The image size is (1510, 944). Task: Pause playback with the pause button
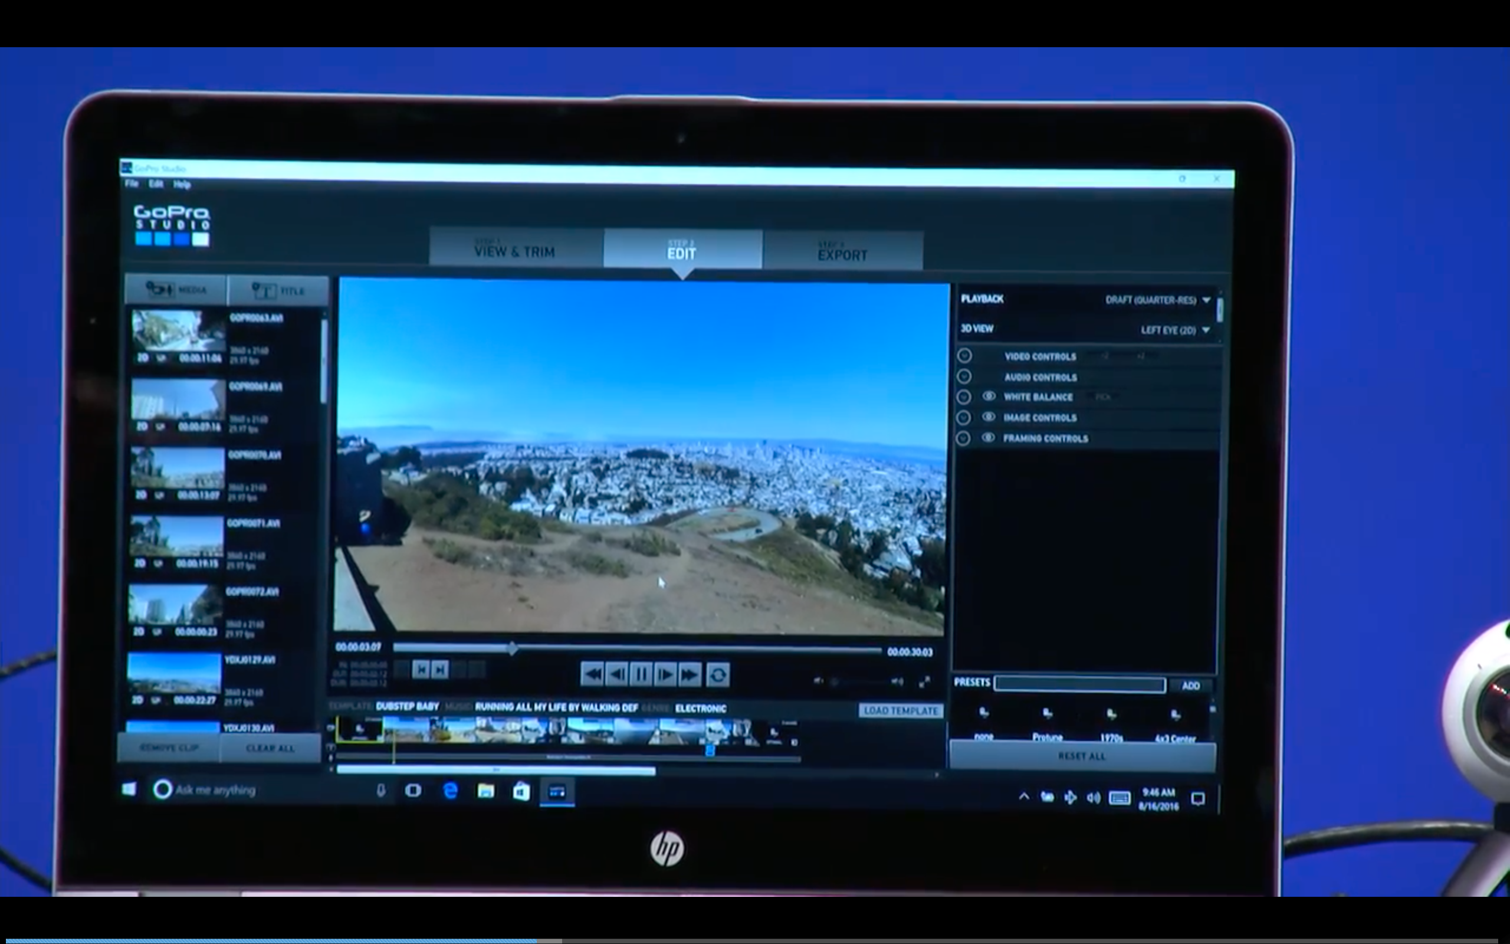point(641,674)
